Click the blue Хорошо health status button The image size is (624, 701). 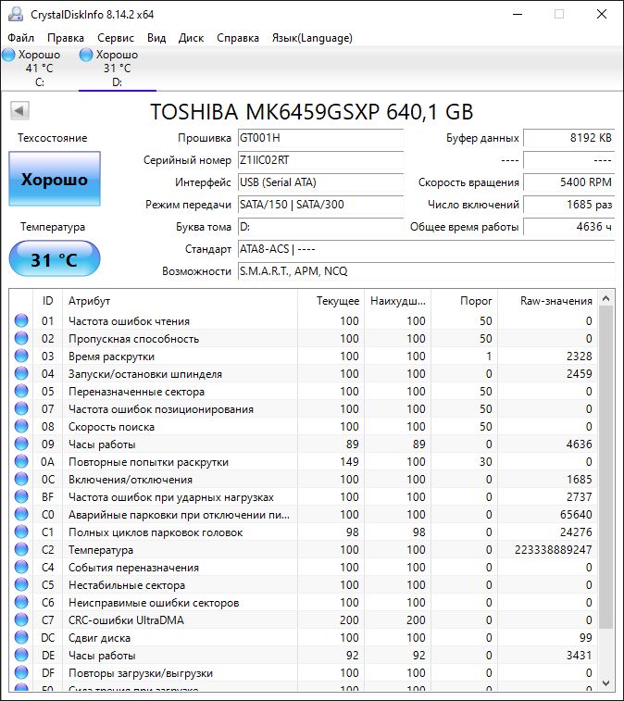tap(55, 179)
